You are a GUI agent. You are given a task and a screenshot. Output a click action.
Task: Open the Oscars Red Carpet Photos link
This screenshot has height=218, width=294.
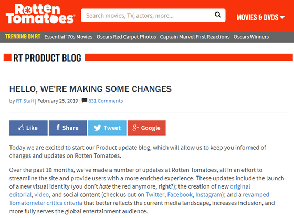click(126, 37)
